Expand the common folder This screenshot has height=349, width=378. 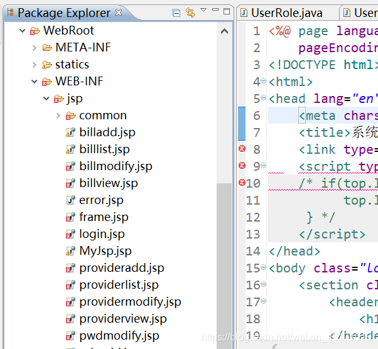(58, 115)
